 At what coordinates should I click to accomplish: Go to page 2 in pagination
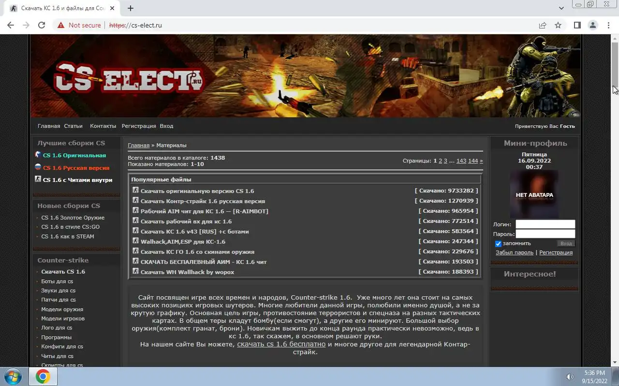[x=441, y=161]
